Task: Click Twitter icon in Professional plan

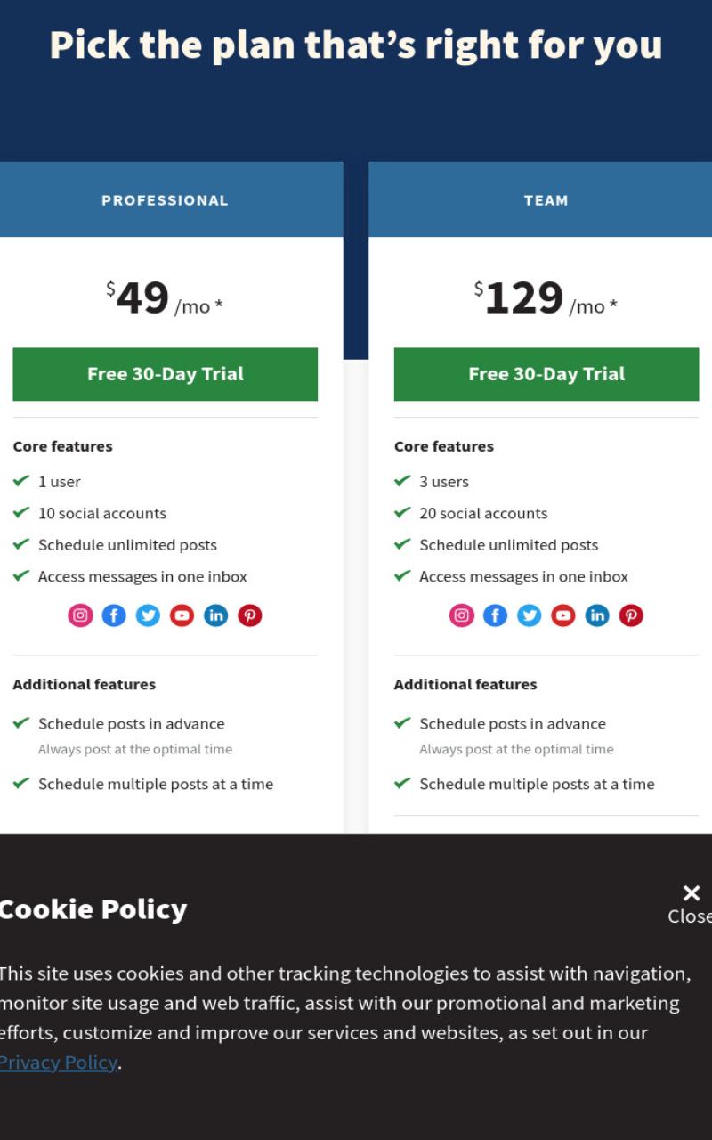Action: (148, 615)
